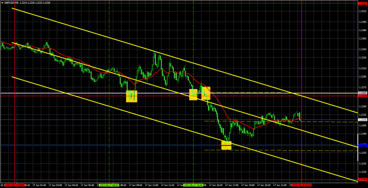Click the 1.2265 level price label
The image size is (368, 188).
363,93
